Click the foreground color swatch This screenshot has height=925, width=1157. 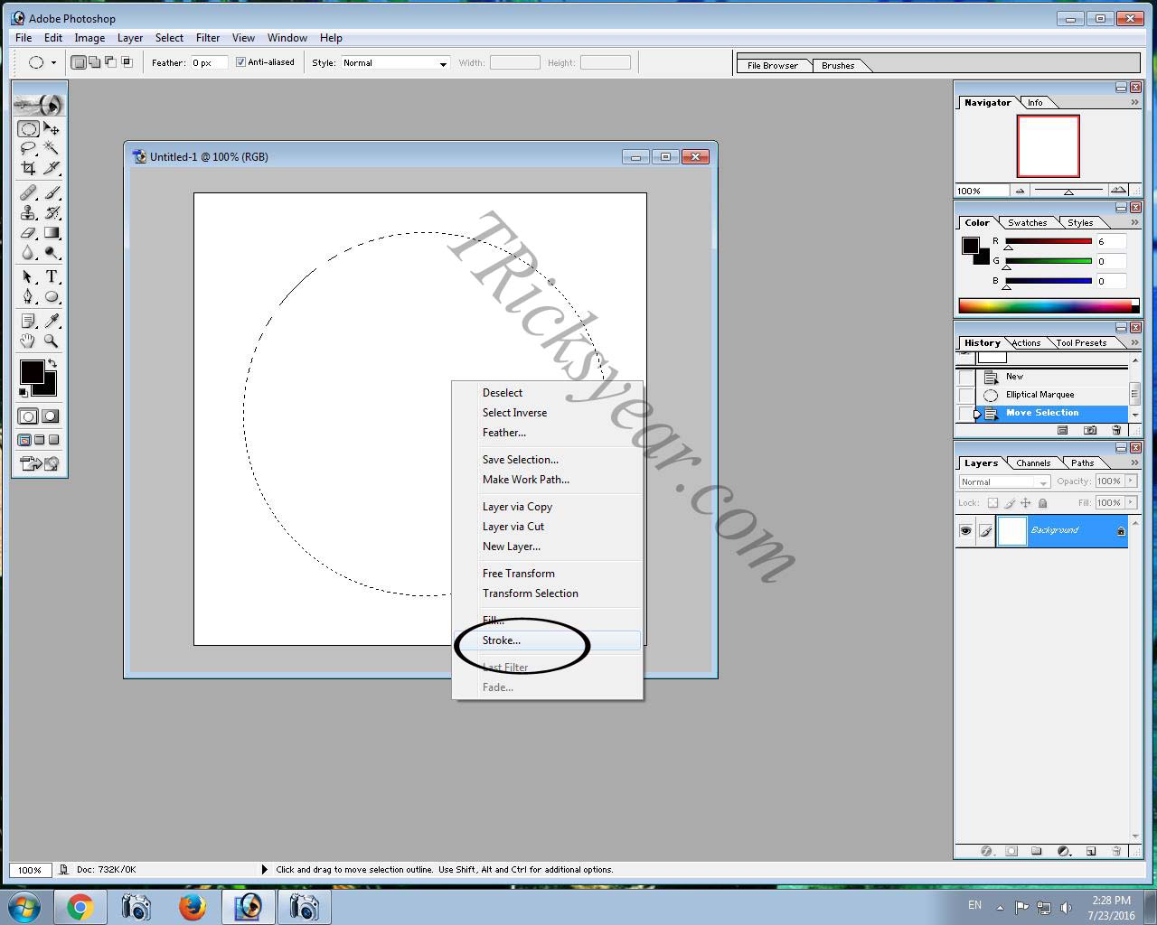tap(33, 371)
